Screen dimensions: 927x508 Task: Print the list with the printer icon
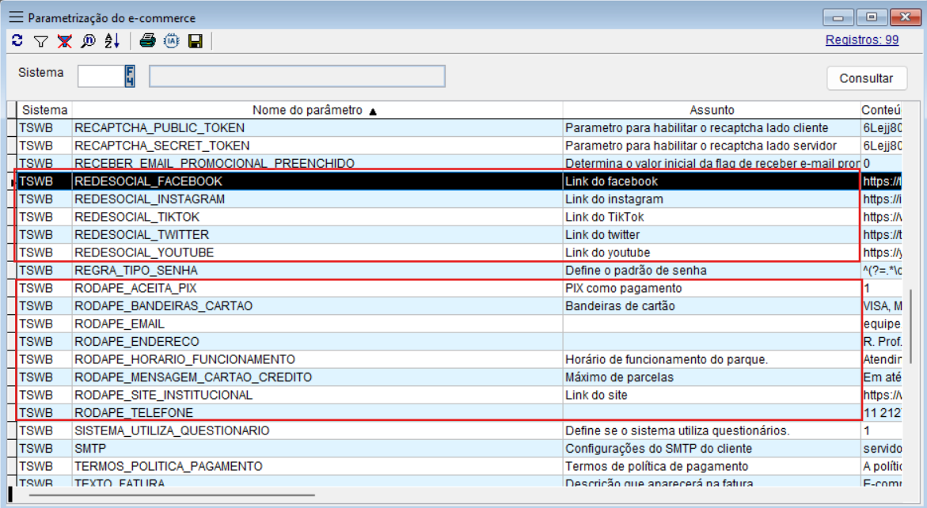click(147, 41)
